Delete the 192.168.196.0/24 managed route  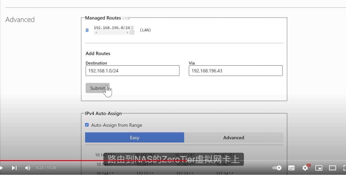[87, 30]
